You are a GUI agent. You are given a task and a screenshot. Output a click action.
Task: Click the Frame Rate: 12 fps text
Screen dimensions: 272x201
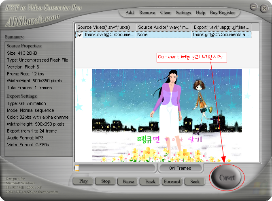click(25, 74)
